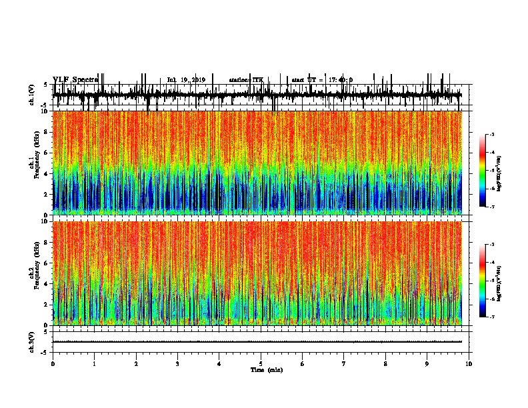
Task: Click the date label "Jul. 19, 2019"
Action: [x=186, y=80]
